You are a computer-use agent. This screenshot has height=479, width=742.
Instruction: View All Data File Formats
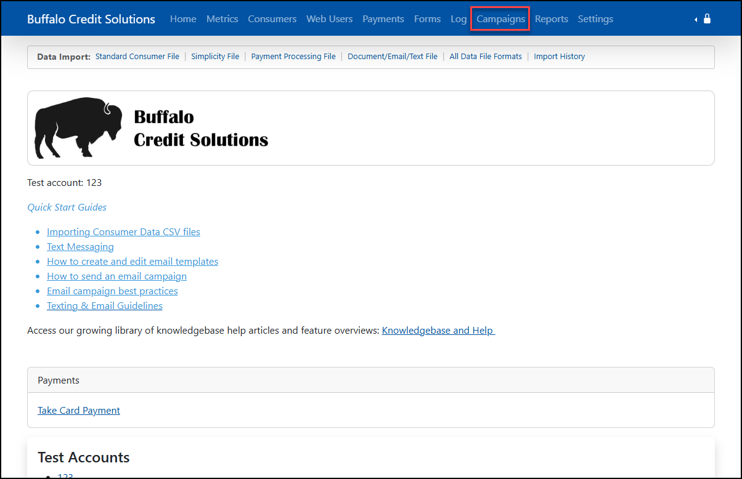click(486, 57)
